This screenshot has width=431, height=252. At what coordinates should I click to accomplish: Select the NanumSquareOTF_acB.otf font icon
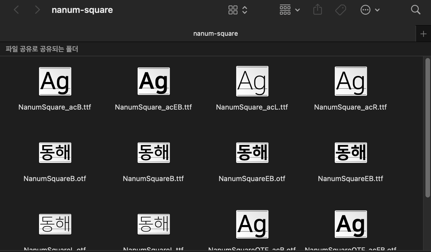click(252, 224)
